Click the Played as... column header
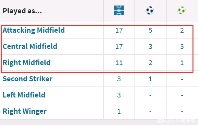Image resolution: width=198 pixels, height=125 pixels. pos(22,11)
